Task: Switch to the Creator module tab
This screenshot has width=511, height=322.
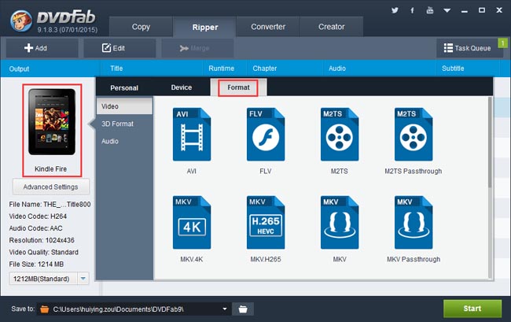Action: pos(332,27)
